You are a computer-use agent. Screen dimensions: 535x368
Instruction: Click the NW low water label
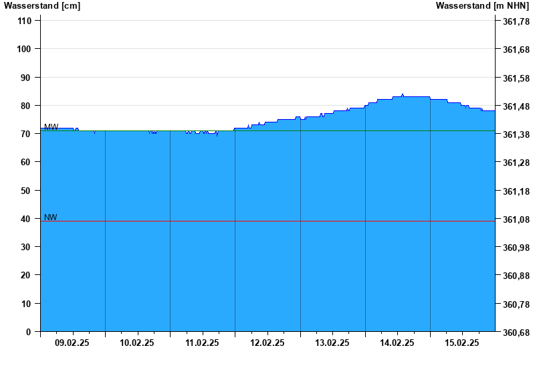coord(51,217)
